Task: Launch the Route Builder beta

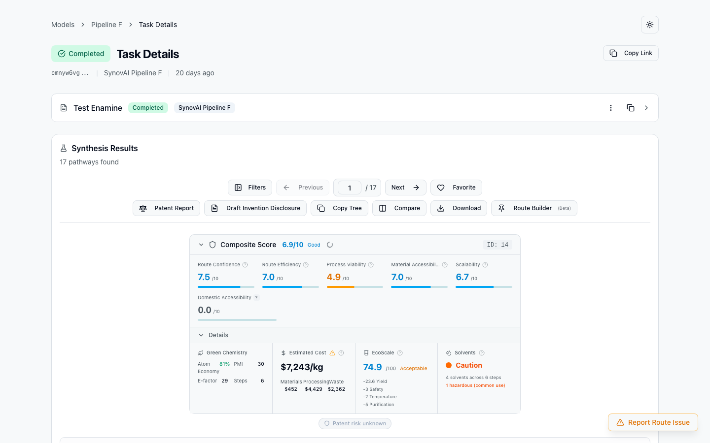Action: tap(534, 208)
